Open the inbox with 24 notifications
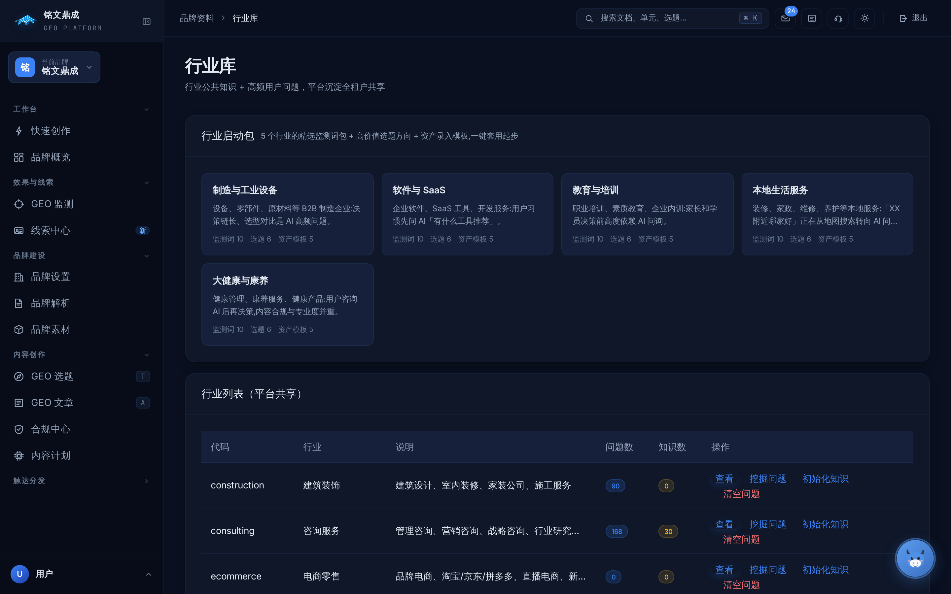 click(x=785, y=18)
